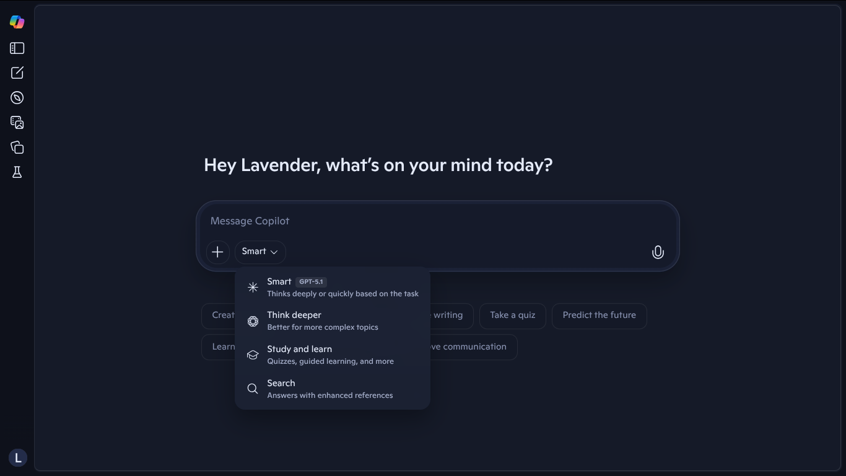
Task: Click the Take a quiz suggestion
Action: 513,315
